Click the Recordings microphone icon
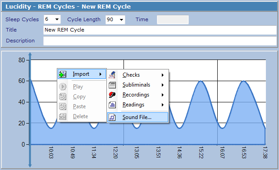This screenshot has width=279, height=170. click(x=112, y=95)
